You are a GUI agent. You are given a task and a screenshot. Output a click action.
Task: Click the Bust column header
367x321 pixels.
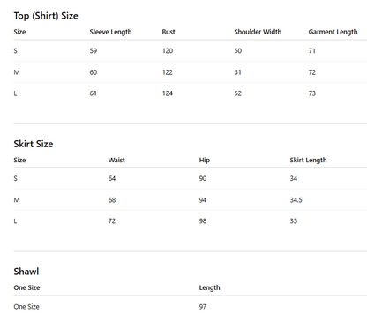point(169,32)
